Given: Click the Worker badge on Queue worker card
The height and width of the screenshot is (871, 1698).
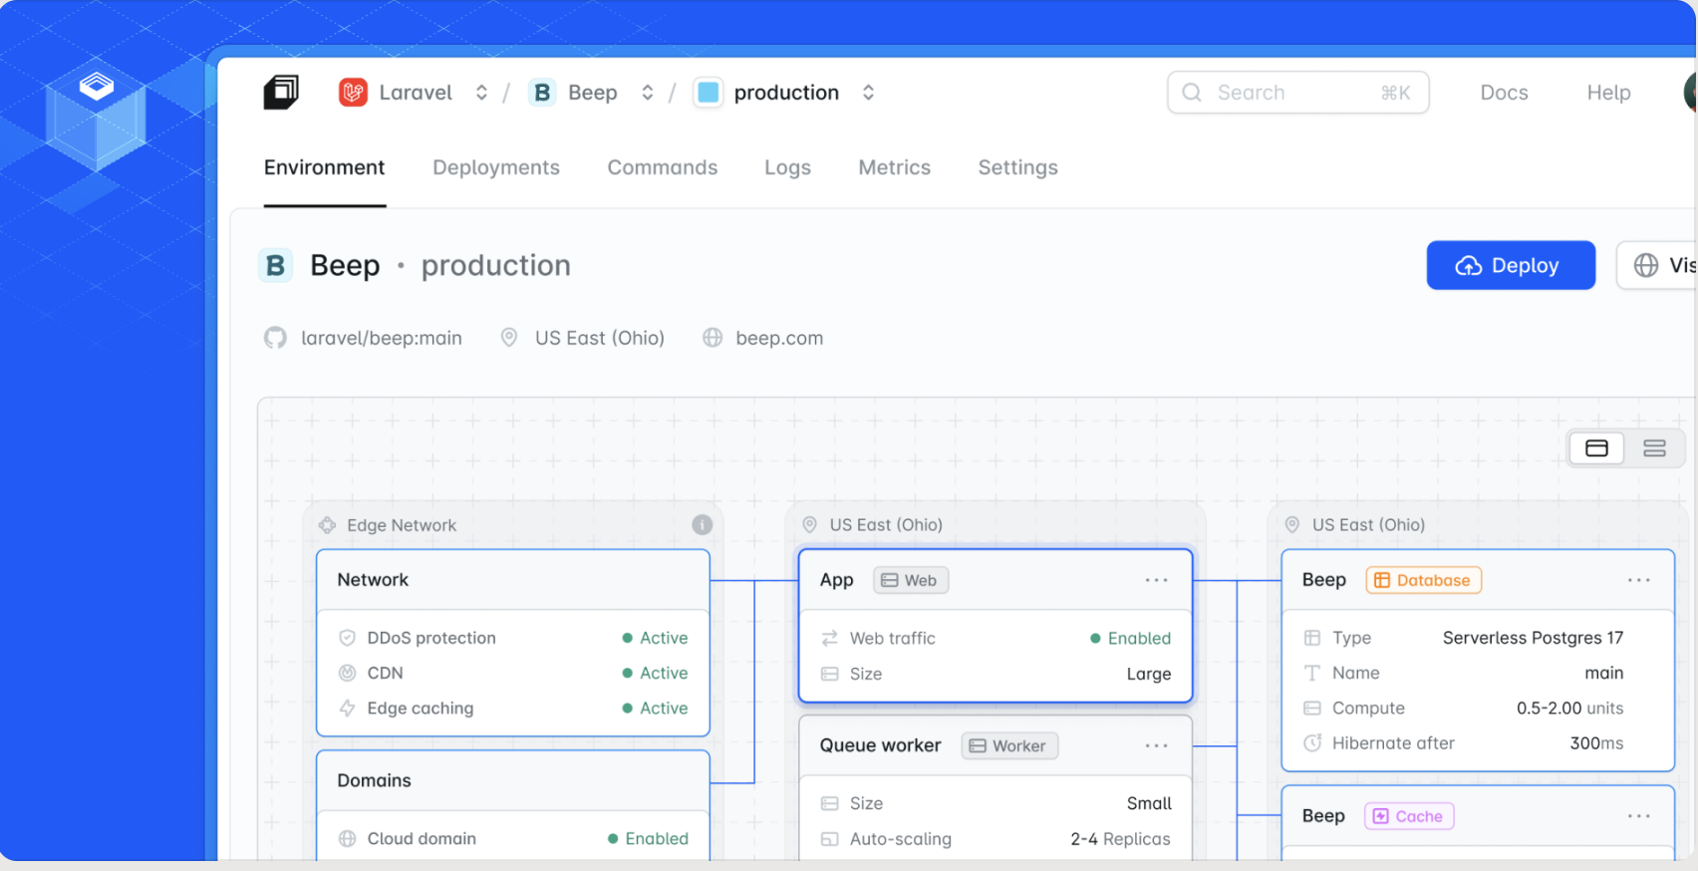Looking at the screenshot, I should (x=1009, y=745).
